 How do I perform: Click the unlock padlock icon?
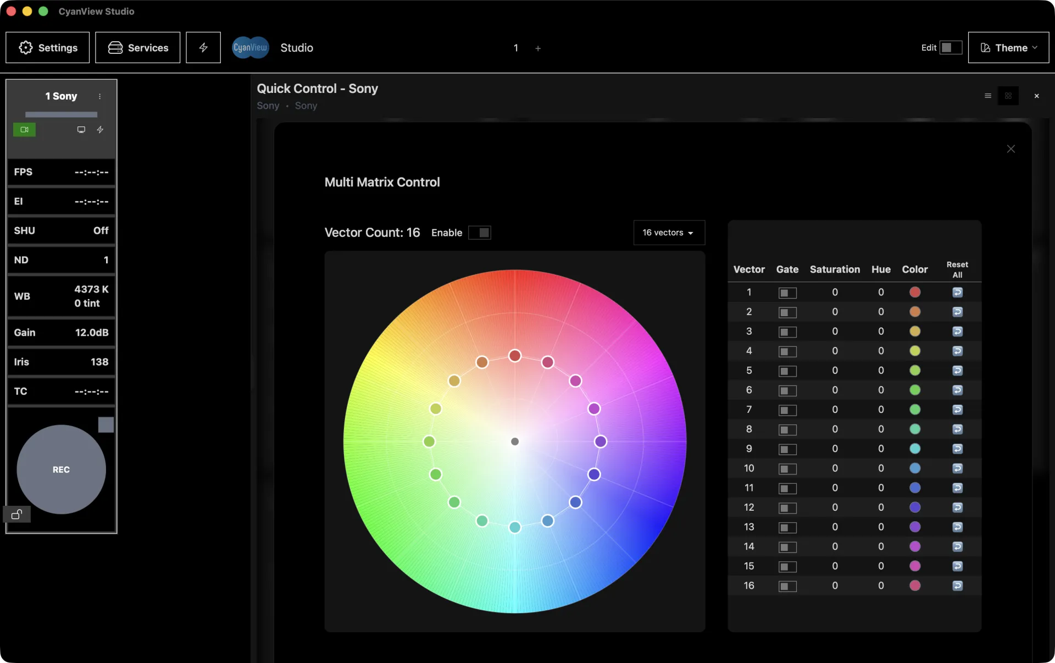pos(17,515)
